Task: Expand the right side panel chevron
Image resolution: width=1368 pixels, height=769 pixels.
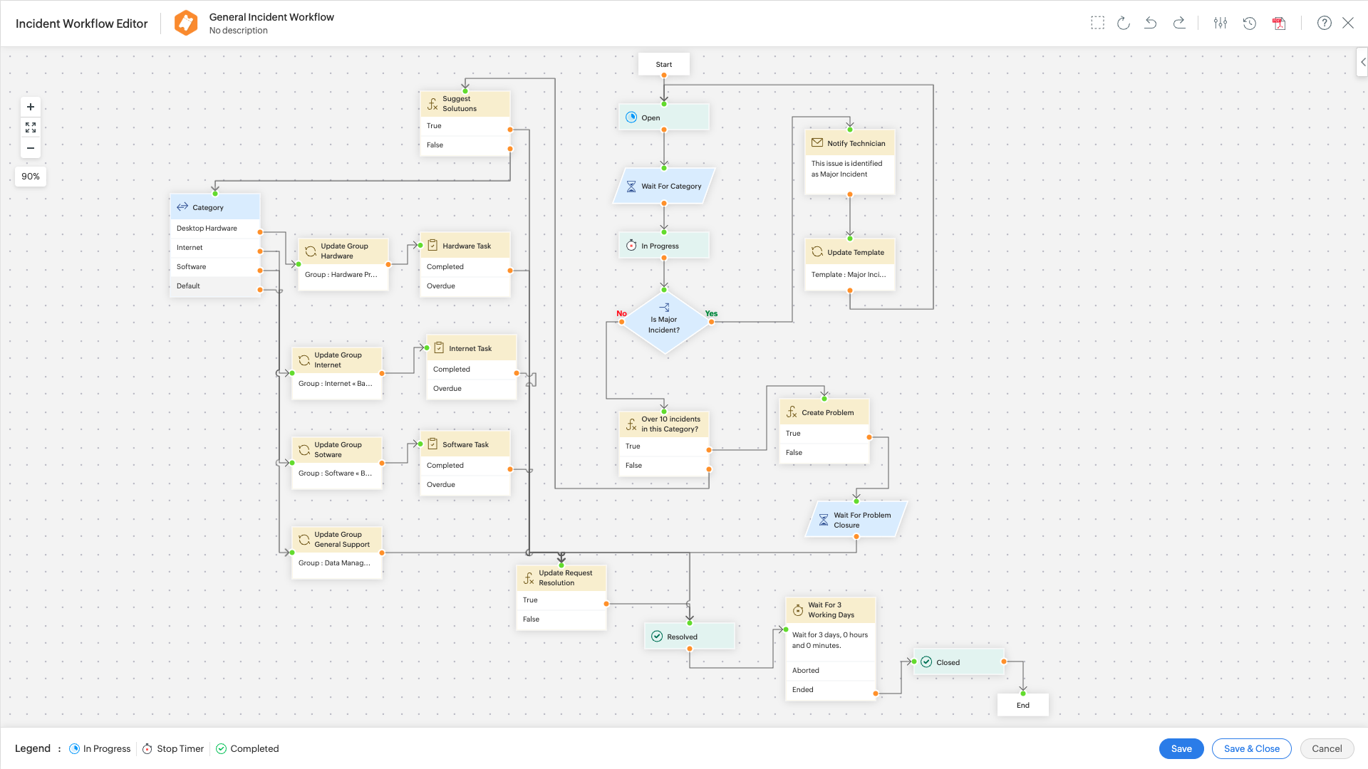Action: [1363, 62]
